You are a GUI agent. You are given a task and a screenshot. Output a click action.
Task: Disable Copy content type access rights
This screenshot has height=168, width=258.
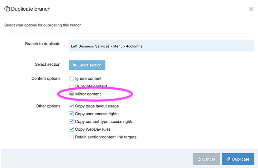pyautogui.click(x=71, y=122)
